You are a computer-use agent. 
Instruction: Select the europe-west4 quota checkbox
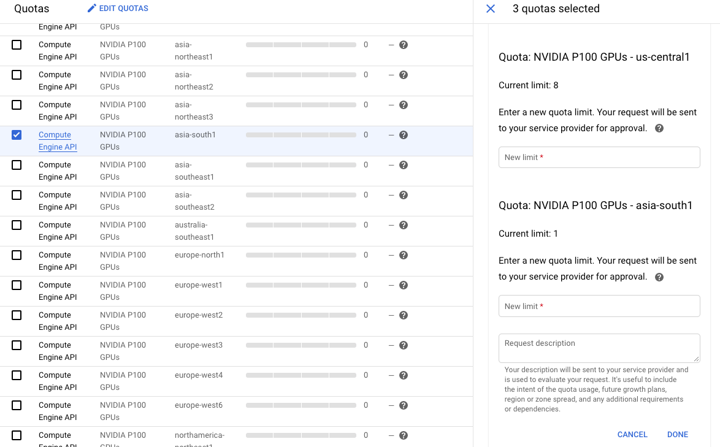(x=17, y=375)
